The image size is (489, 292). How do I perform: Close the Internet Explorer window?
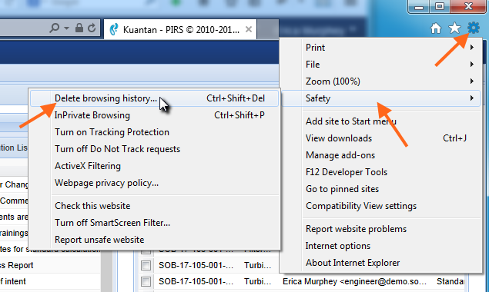(x=468, y=7)
